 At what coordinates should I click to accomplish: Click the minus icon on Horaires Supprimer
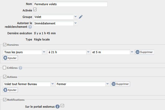tap(137, 52)
